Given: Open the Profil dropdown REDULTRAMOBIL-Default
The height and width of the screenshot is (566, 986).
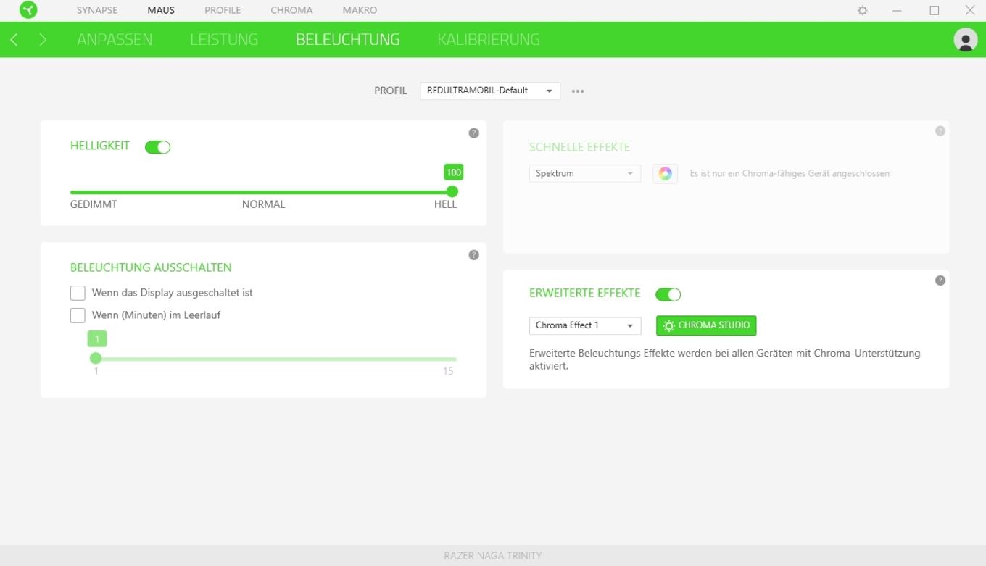Looking at the screenshot, I should [490, 91].
